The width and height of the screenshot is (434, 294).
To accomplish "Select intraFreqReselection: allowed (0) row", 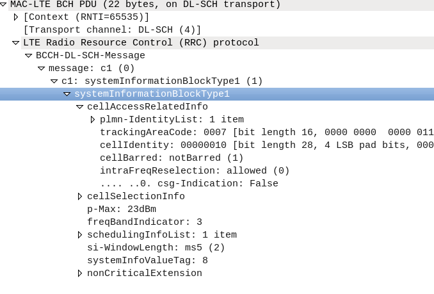I will [195, 171].
